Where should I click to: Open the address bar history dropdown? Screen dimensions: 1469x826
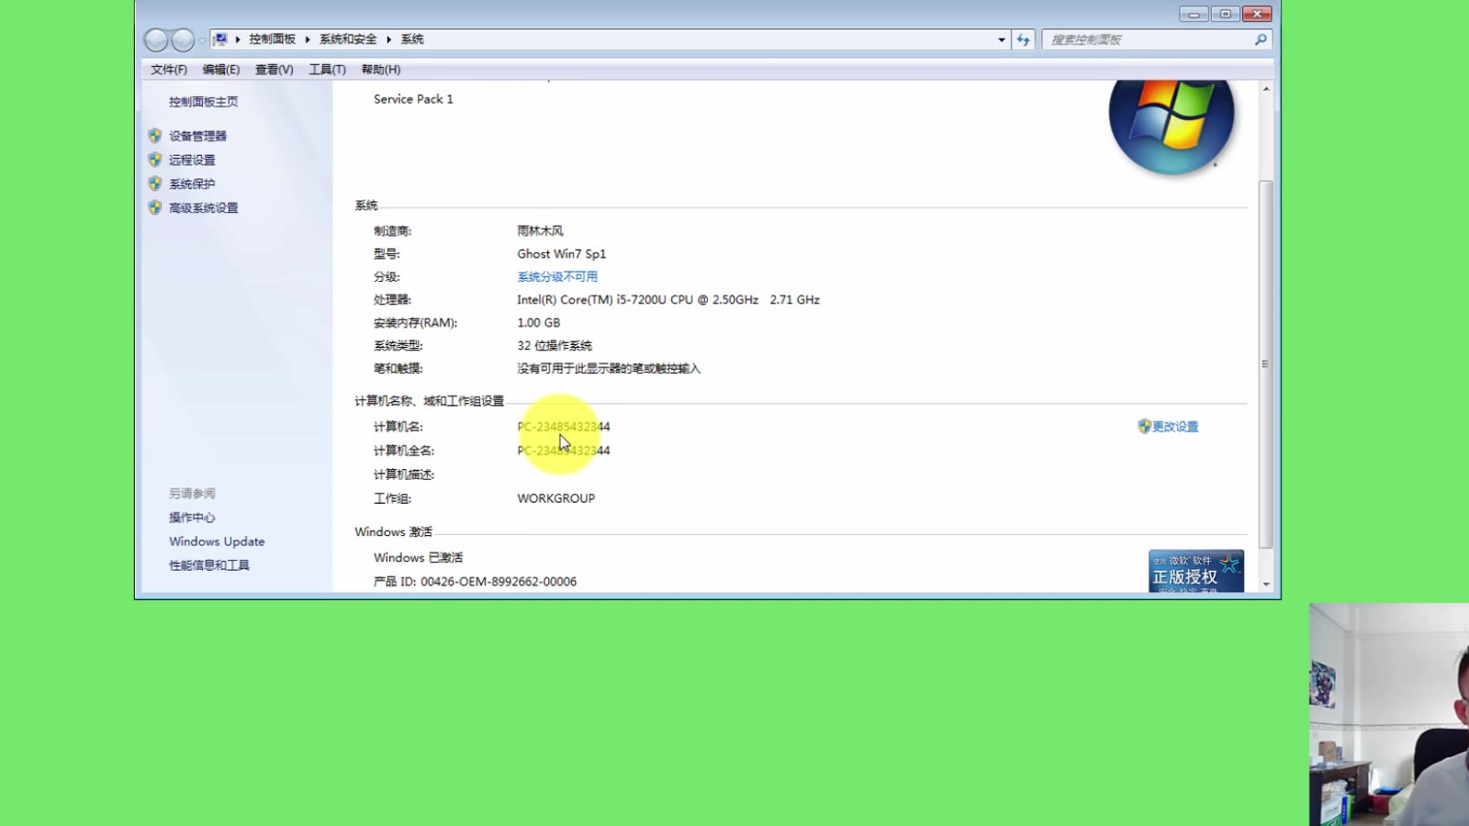pos(1002,39)
